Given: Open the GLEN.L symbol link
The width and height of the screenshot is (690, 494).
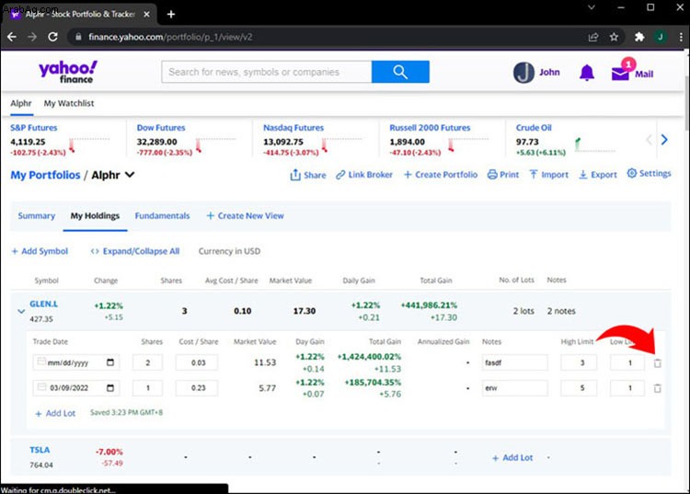Looking at the screenshot, I should point(43,304).
